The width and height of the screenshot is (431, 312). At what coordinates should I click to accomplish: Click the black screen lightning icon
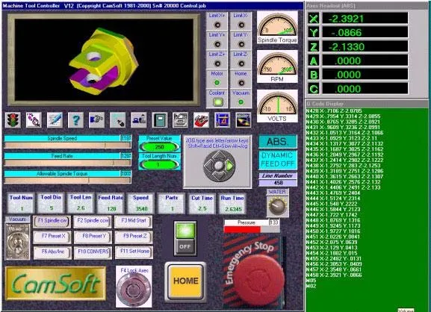[244, 120]
